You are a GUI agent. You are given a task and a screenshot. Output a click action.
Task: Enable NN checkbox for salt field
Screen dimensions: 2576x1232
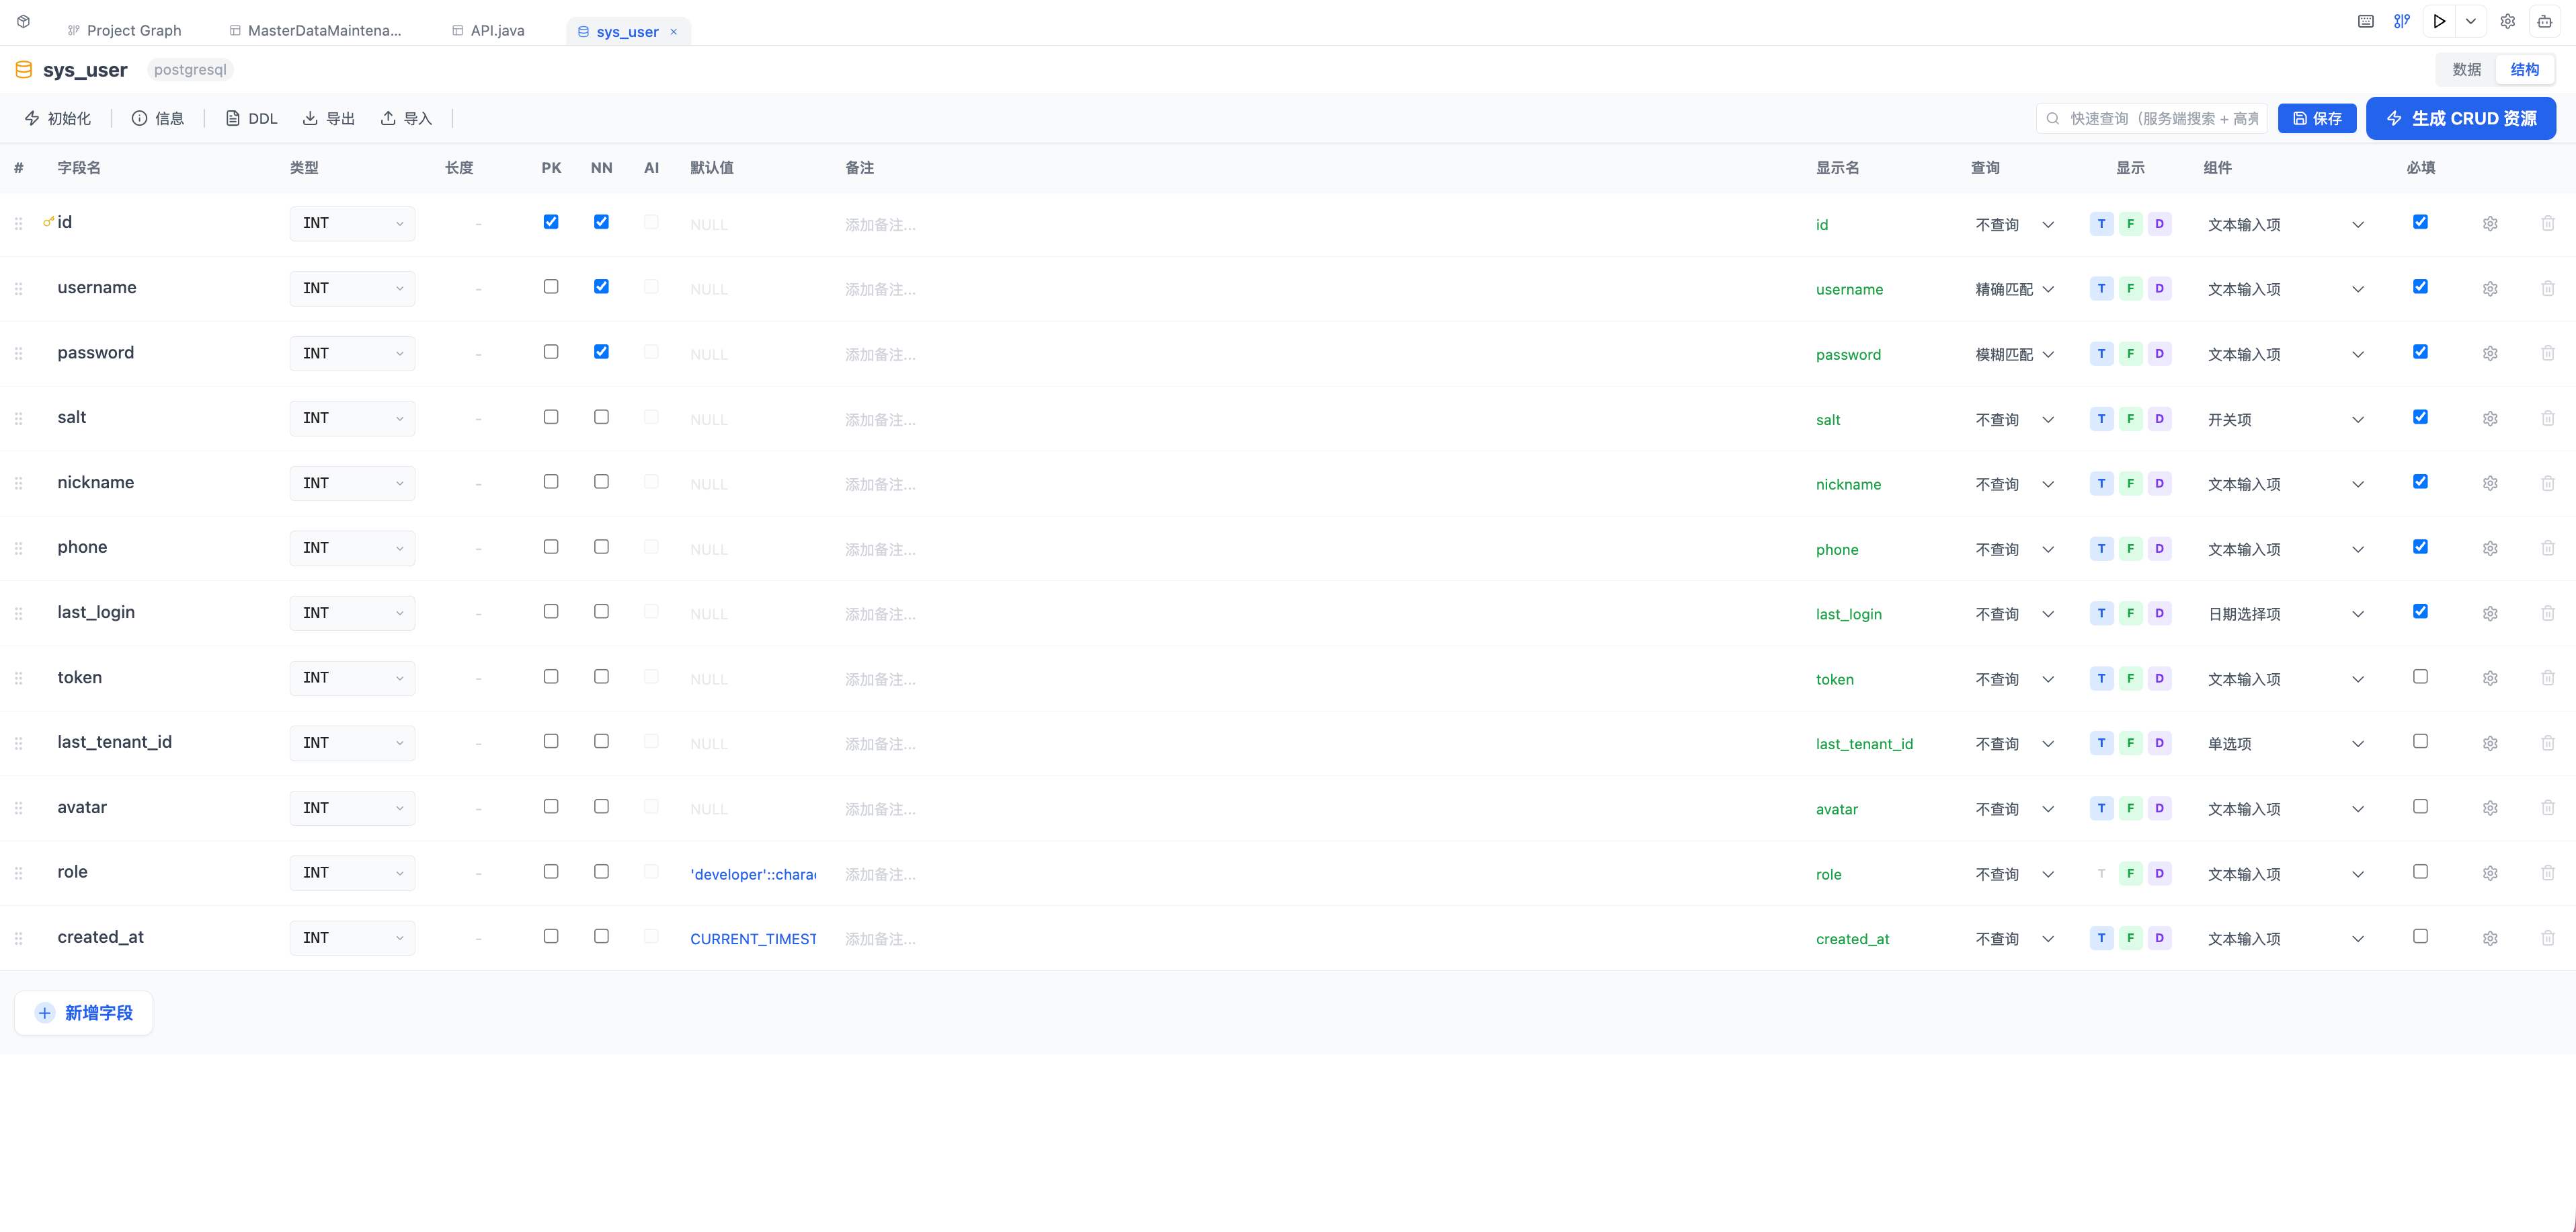601,417
